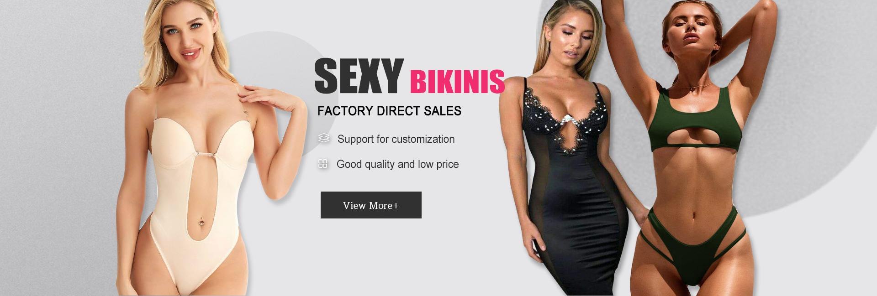Click the Good quality and low price text

tap(397, 164)
